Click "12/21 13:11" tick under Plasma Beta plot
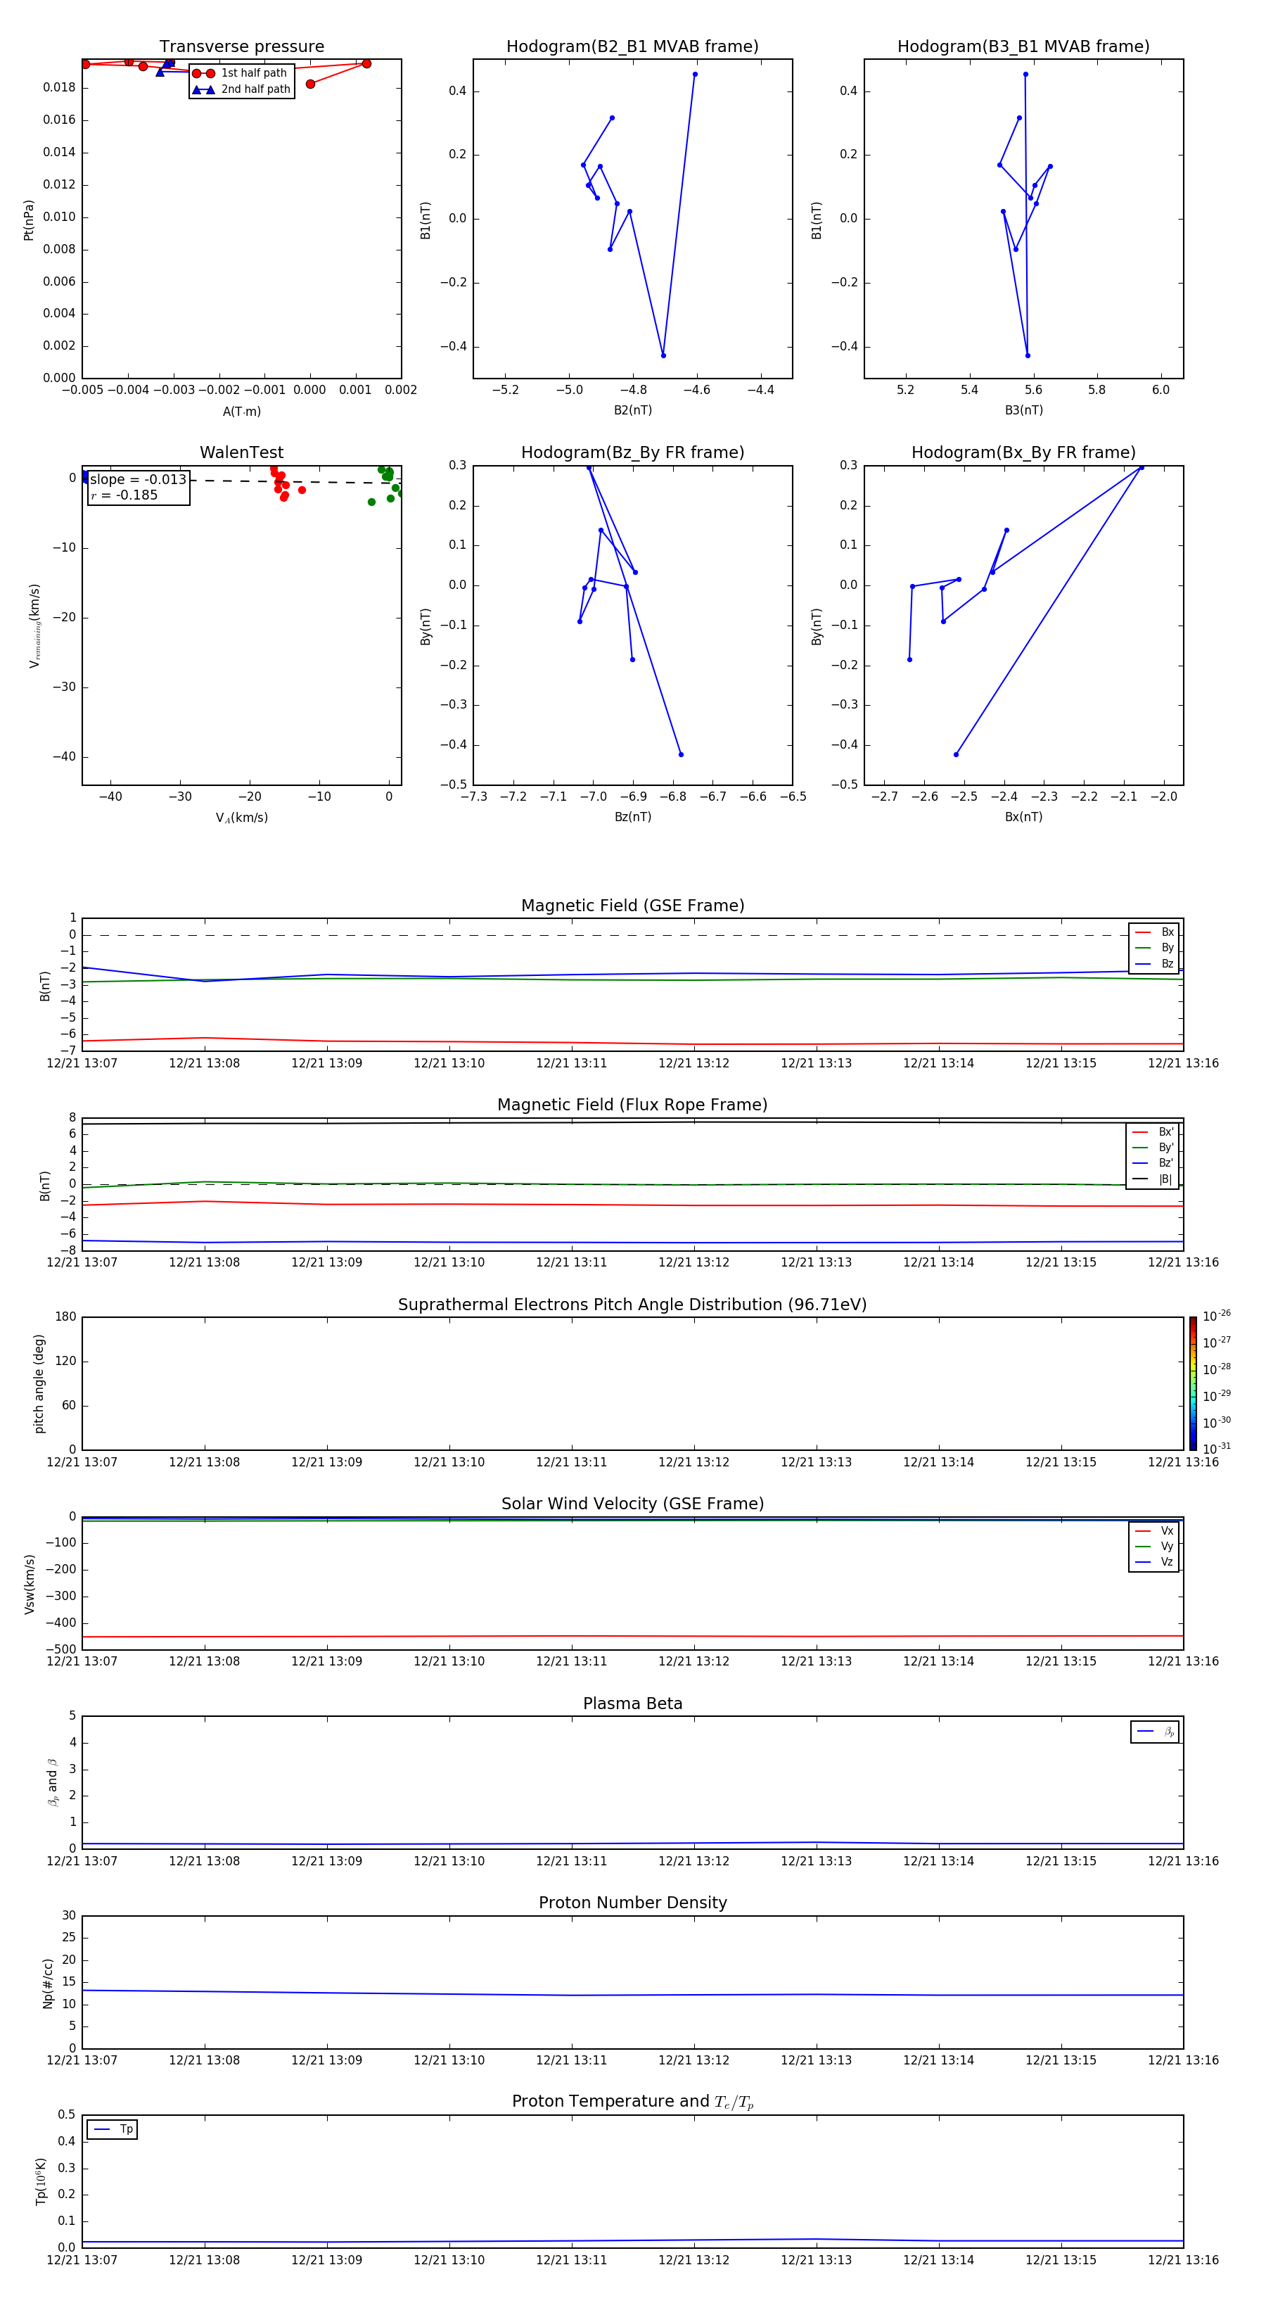Screen dimensions: 1266x2322 (x=571, y=1861)
